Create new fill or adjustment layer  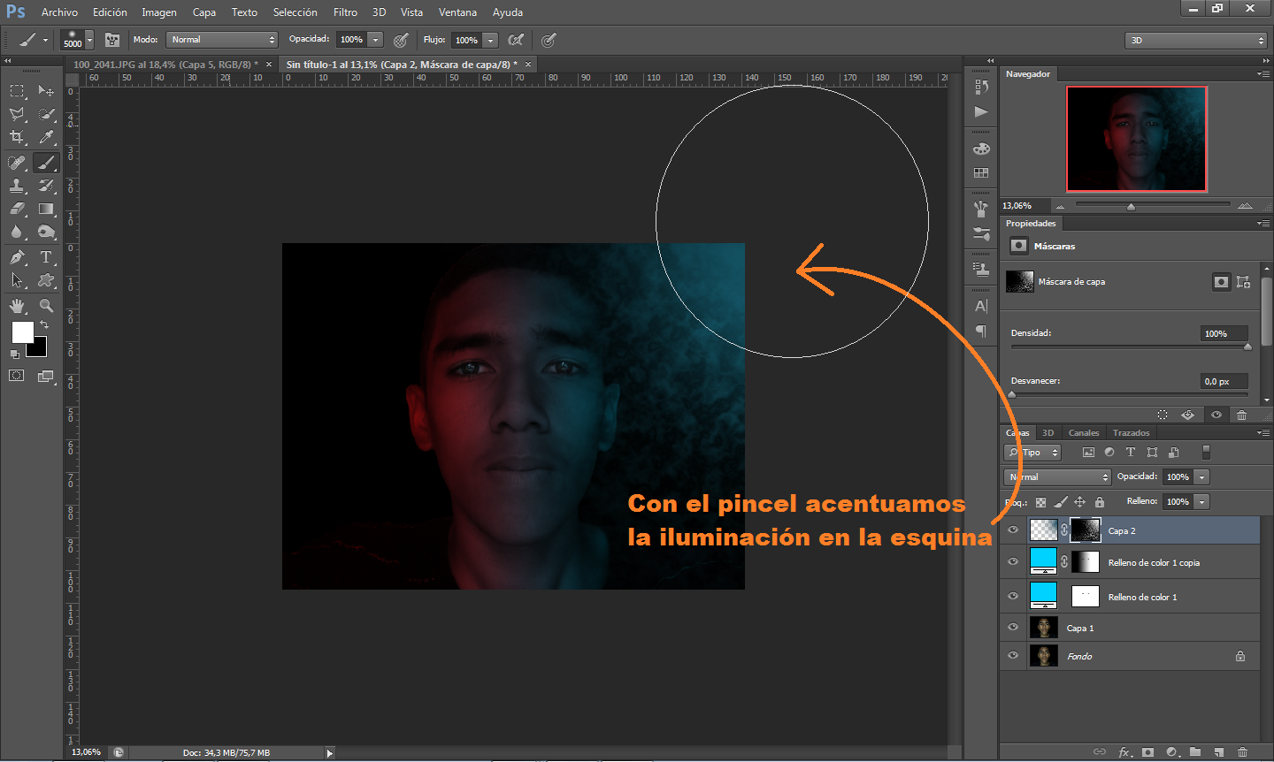1172,752
